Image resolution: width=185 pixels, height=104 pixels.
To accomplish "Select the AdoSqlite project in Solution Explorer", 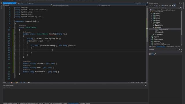I will coord(156,36).
